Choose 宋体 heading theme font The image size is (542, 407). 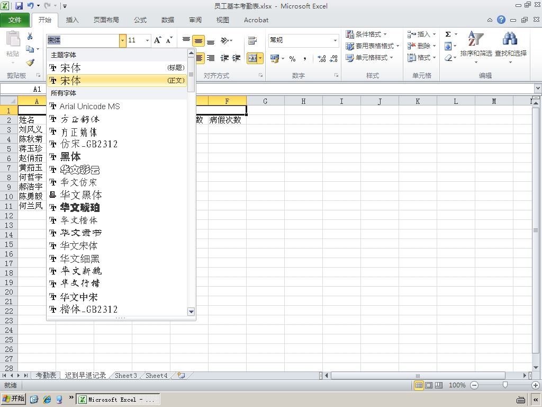coord(117,68)
